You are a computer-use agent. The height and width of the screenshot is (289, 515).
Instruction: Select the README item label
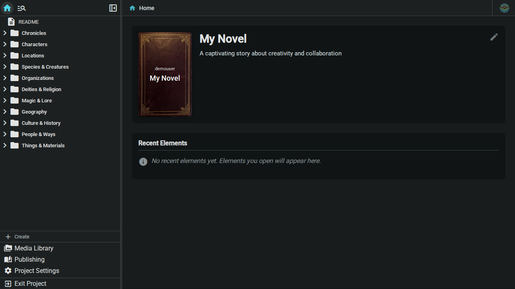pyautogui.click(x=29, y=22)
